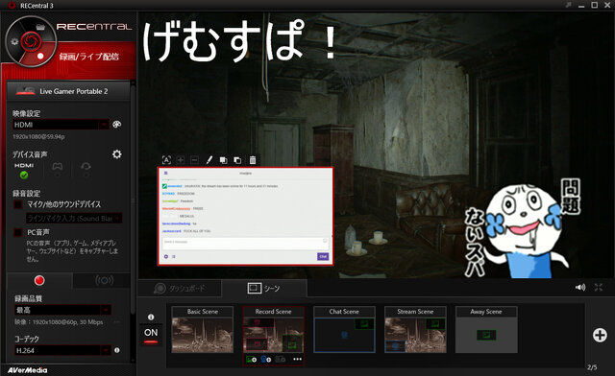Screen dimensions: 615x376
Task: Select HDMI device audio source
Action: tap(24, 171)
